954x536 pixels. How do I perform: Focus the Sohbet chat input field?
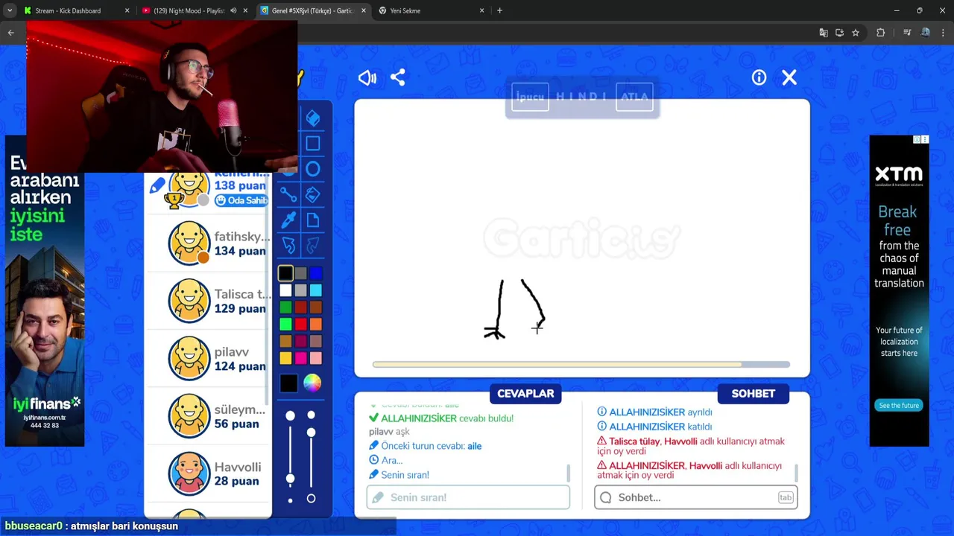tap(695, 497)
